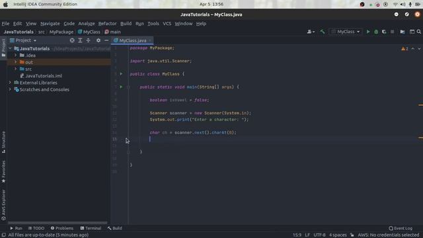Click the volume icon in system menu bar
Screen dimensions: 423x238
pos(403,5)
